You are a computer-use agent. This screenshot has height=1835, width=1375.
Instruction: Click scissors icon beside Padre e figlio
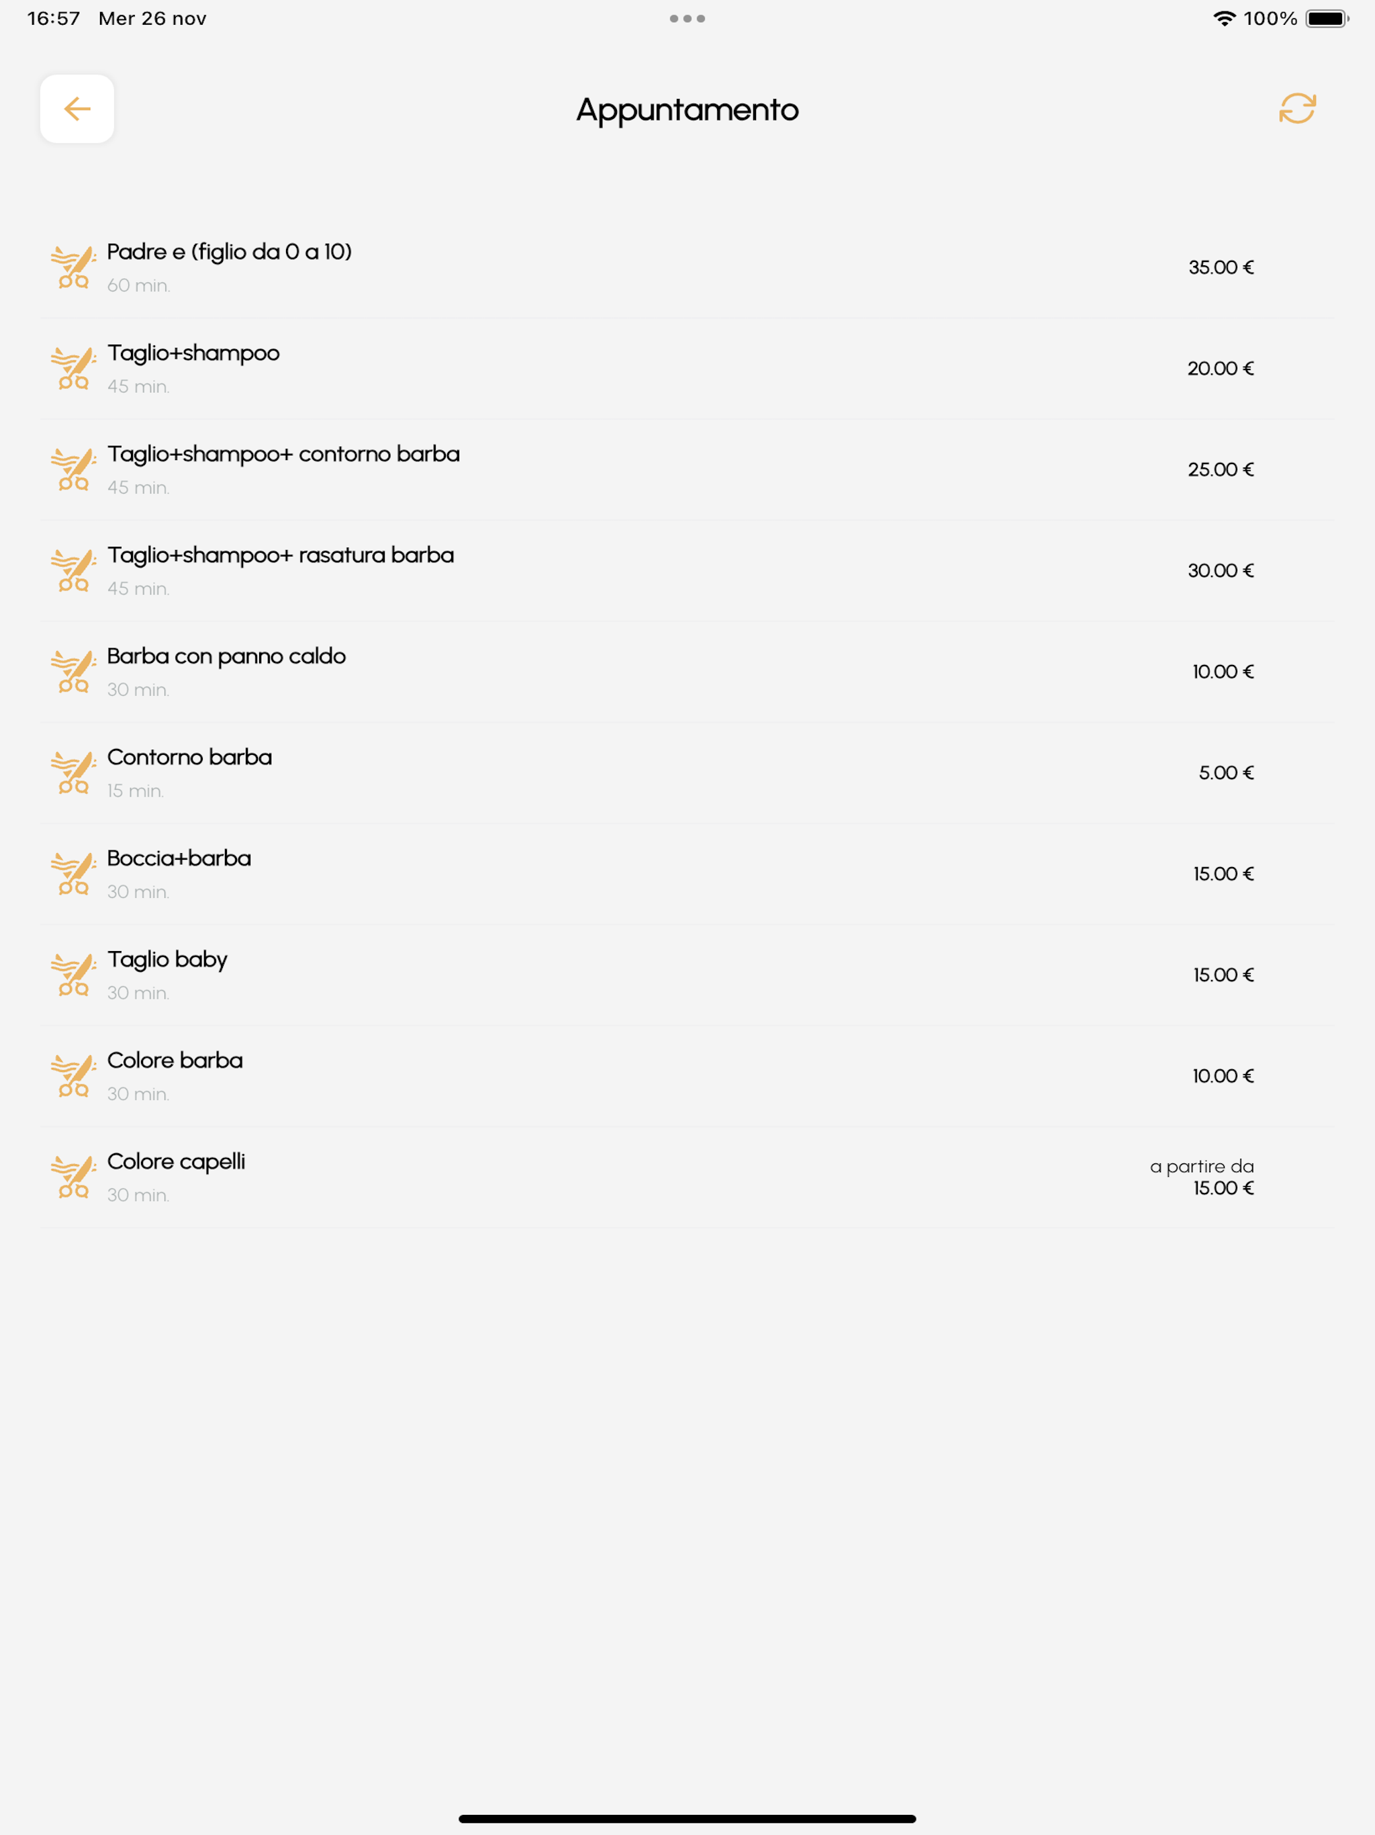coord(73,267)
